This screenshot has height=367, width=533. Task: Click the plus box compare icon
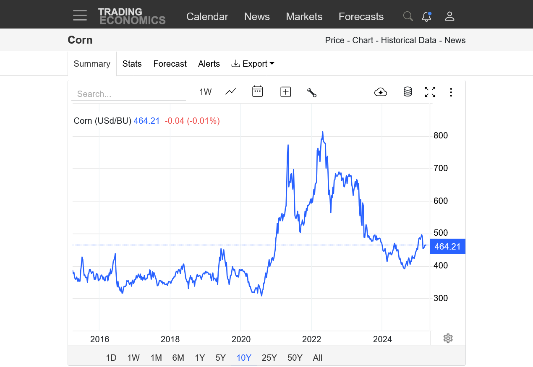[x=285, y=92]
